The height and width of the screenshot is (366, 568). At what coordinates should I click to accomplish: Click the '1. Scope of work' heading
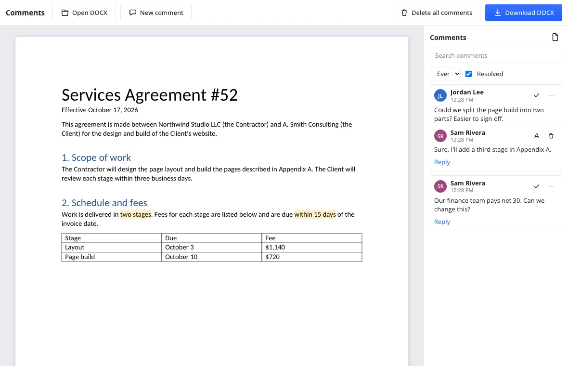pyautogui.click(x=96, y=157)
